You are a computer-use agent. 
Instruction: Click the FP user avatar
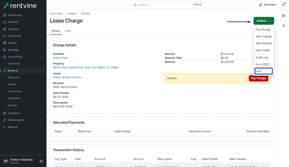pyautogui.click(x=6, y=161)
